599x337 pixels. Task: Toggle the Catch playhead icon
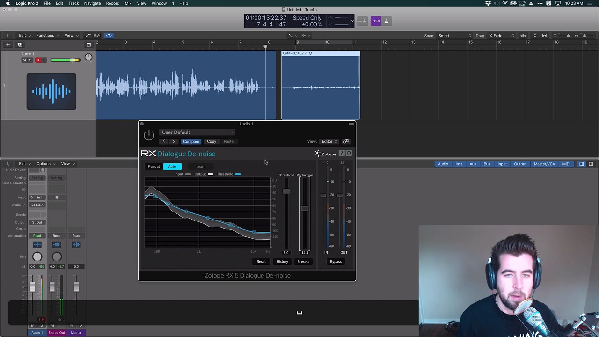(x=109, y=36)
